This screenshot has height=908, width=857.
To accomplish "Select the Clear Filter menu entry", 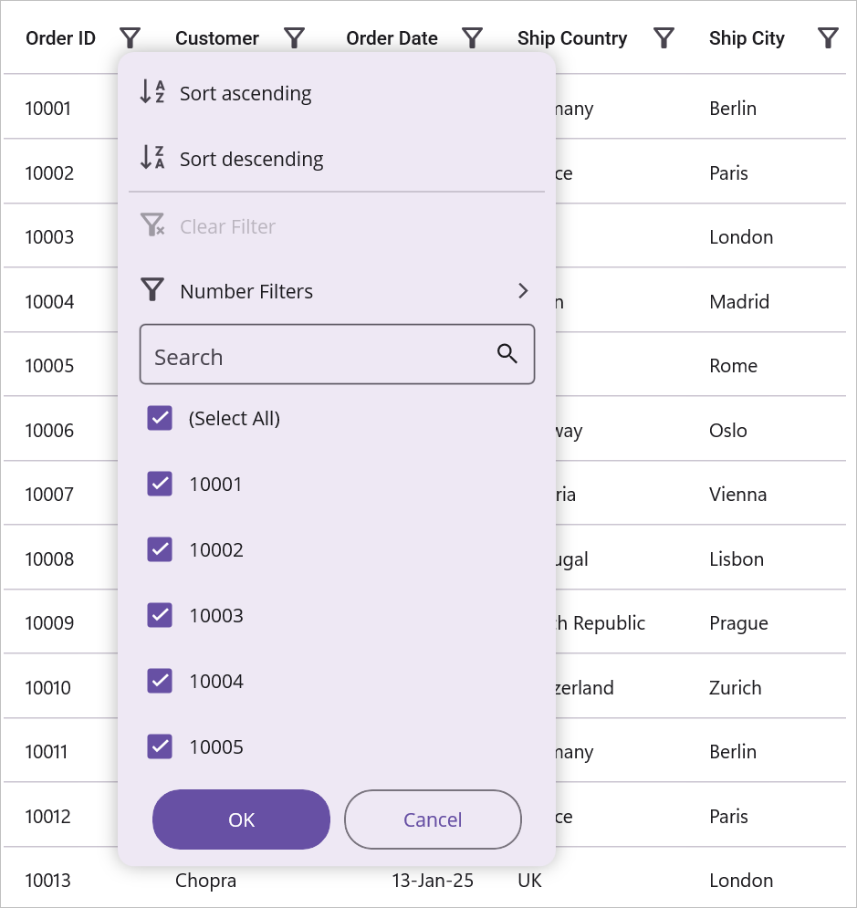I will pyautogui.click(x=337, y=225).
